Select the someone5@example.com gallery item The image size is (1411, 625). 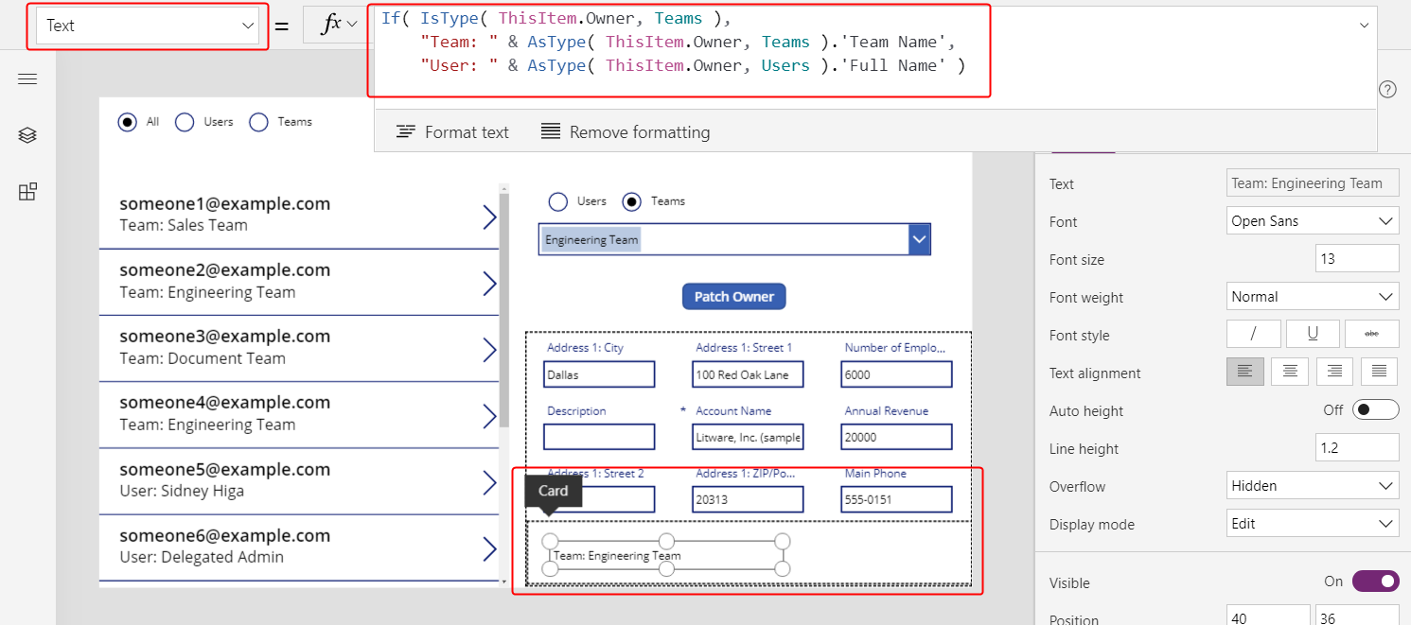(x=299, y=481)
